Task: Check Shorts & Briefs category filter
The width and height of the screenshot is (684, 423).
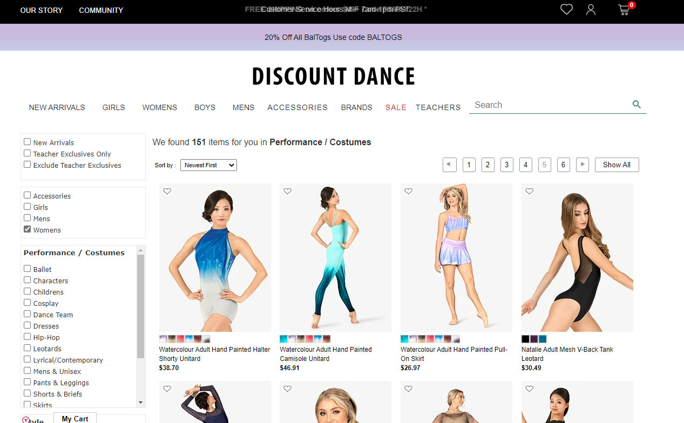Action: [27, 393]
